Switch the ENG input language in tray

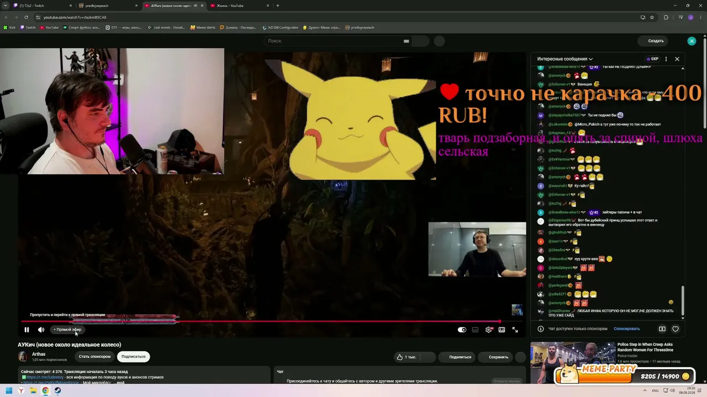(x=656, y=391)
